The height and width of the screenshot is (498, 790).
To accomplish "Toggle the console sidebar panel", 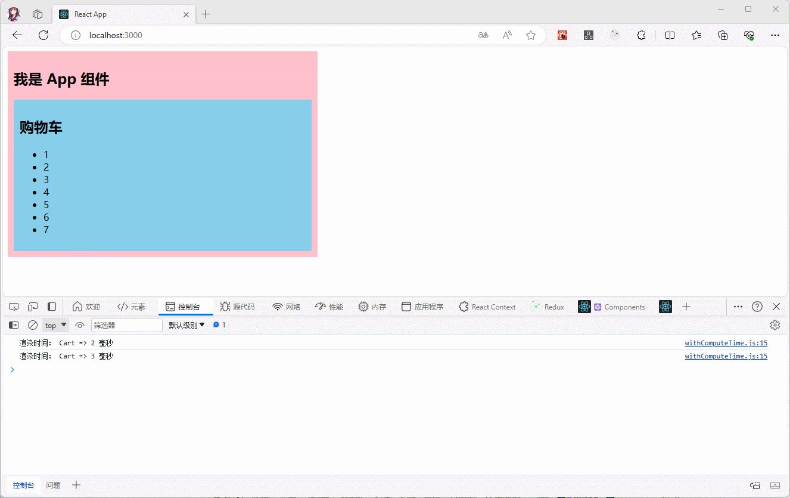I will [14, 325].
